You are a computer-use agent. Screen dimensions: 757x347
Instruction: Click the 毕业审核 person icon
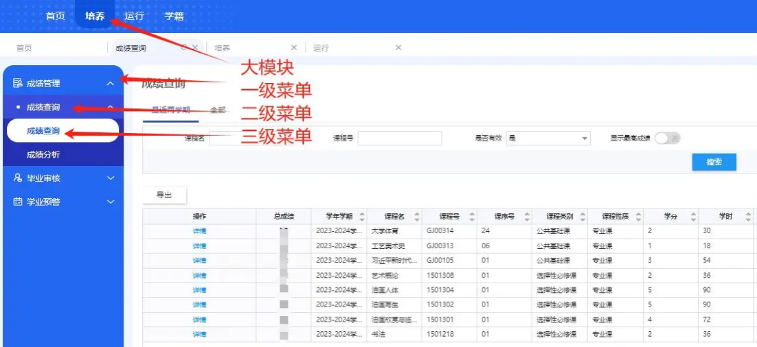(x=18, y=178)
